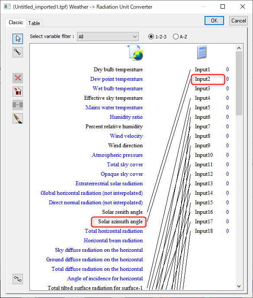Select Dew point temperature output
The height and width of the screenshot is (298, 253).
(x=116, y=79)
